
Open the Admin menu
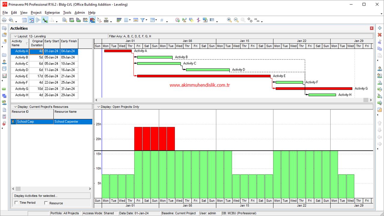tap(80, 13)
